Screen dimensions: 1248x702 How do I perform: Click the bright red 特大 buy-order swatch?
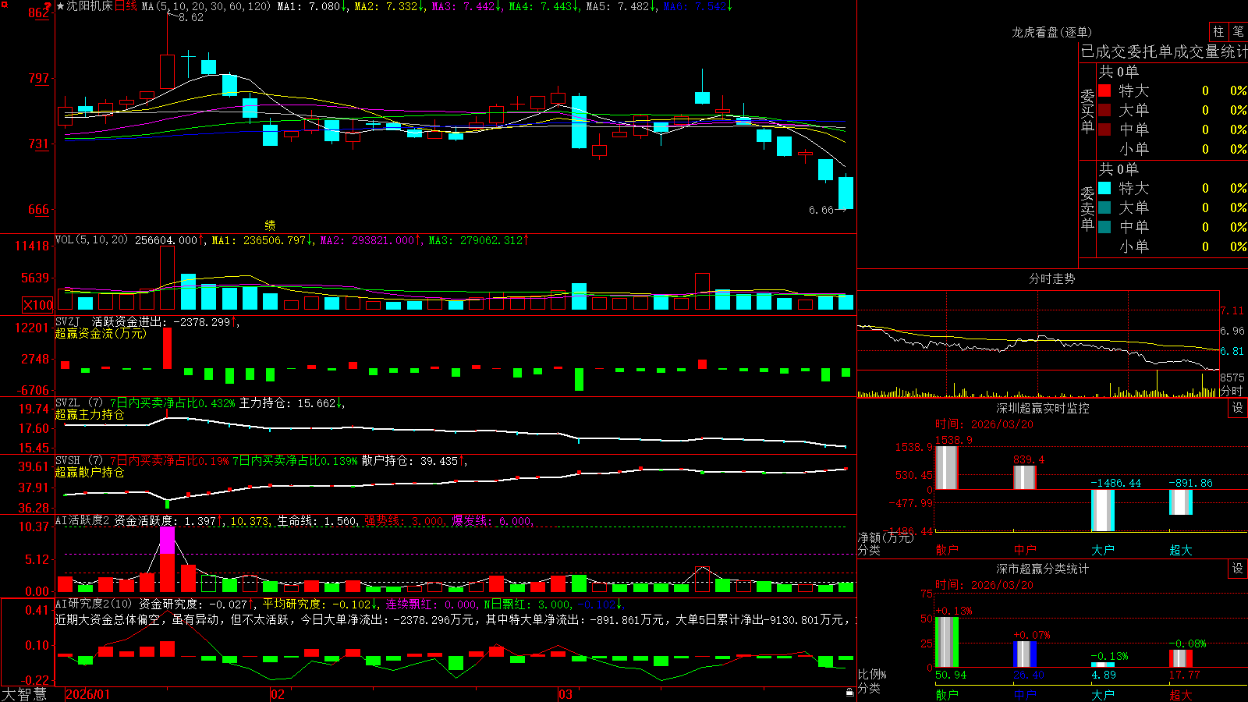pyautogui.click(x=1104, y=90)
